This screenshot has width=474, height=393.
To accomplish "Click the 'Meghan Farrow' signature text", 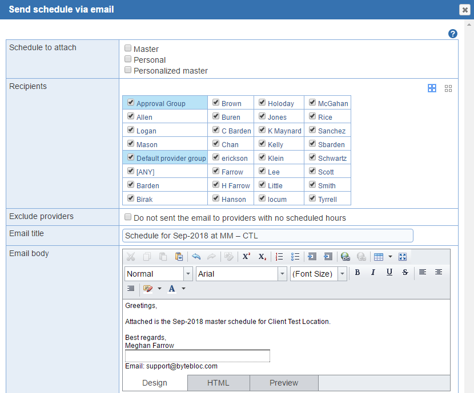I will point(149,346).
